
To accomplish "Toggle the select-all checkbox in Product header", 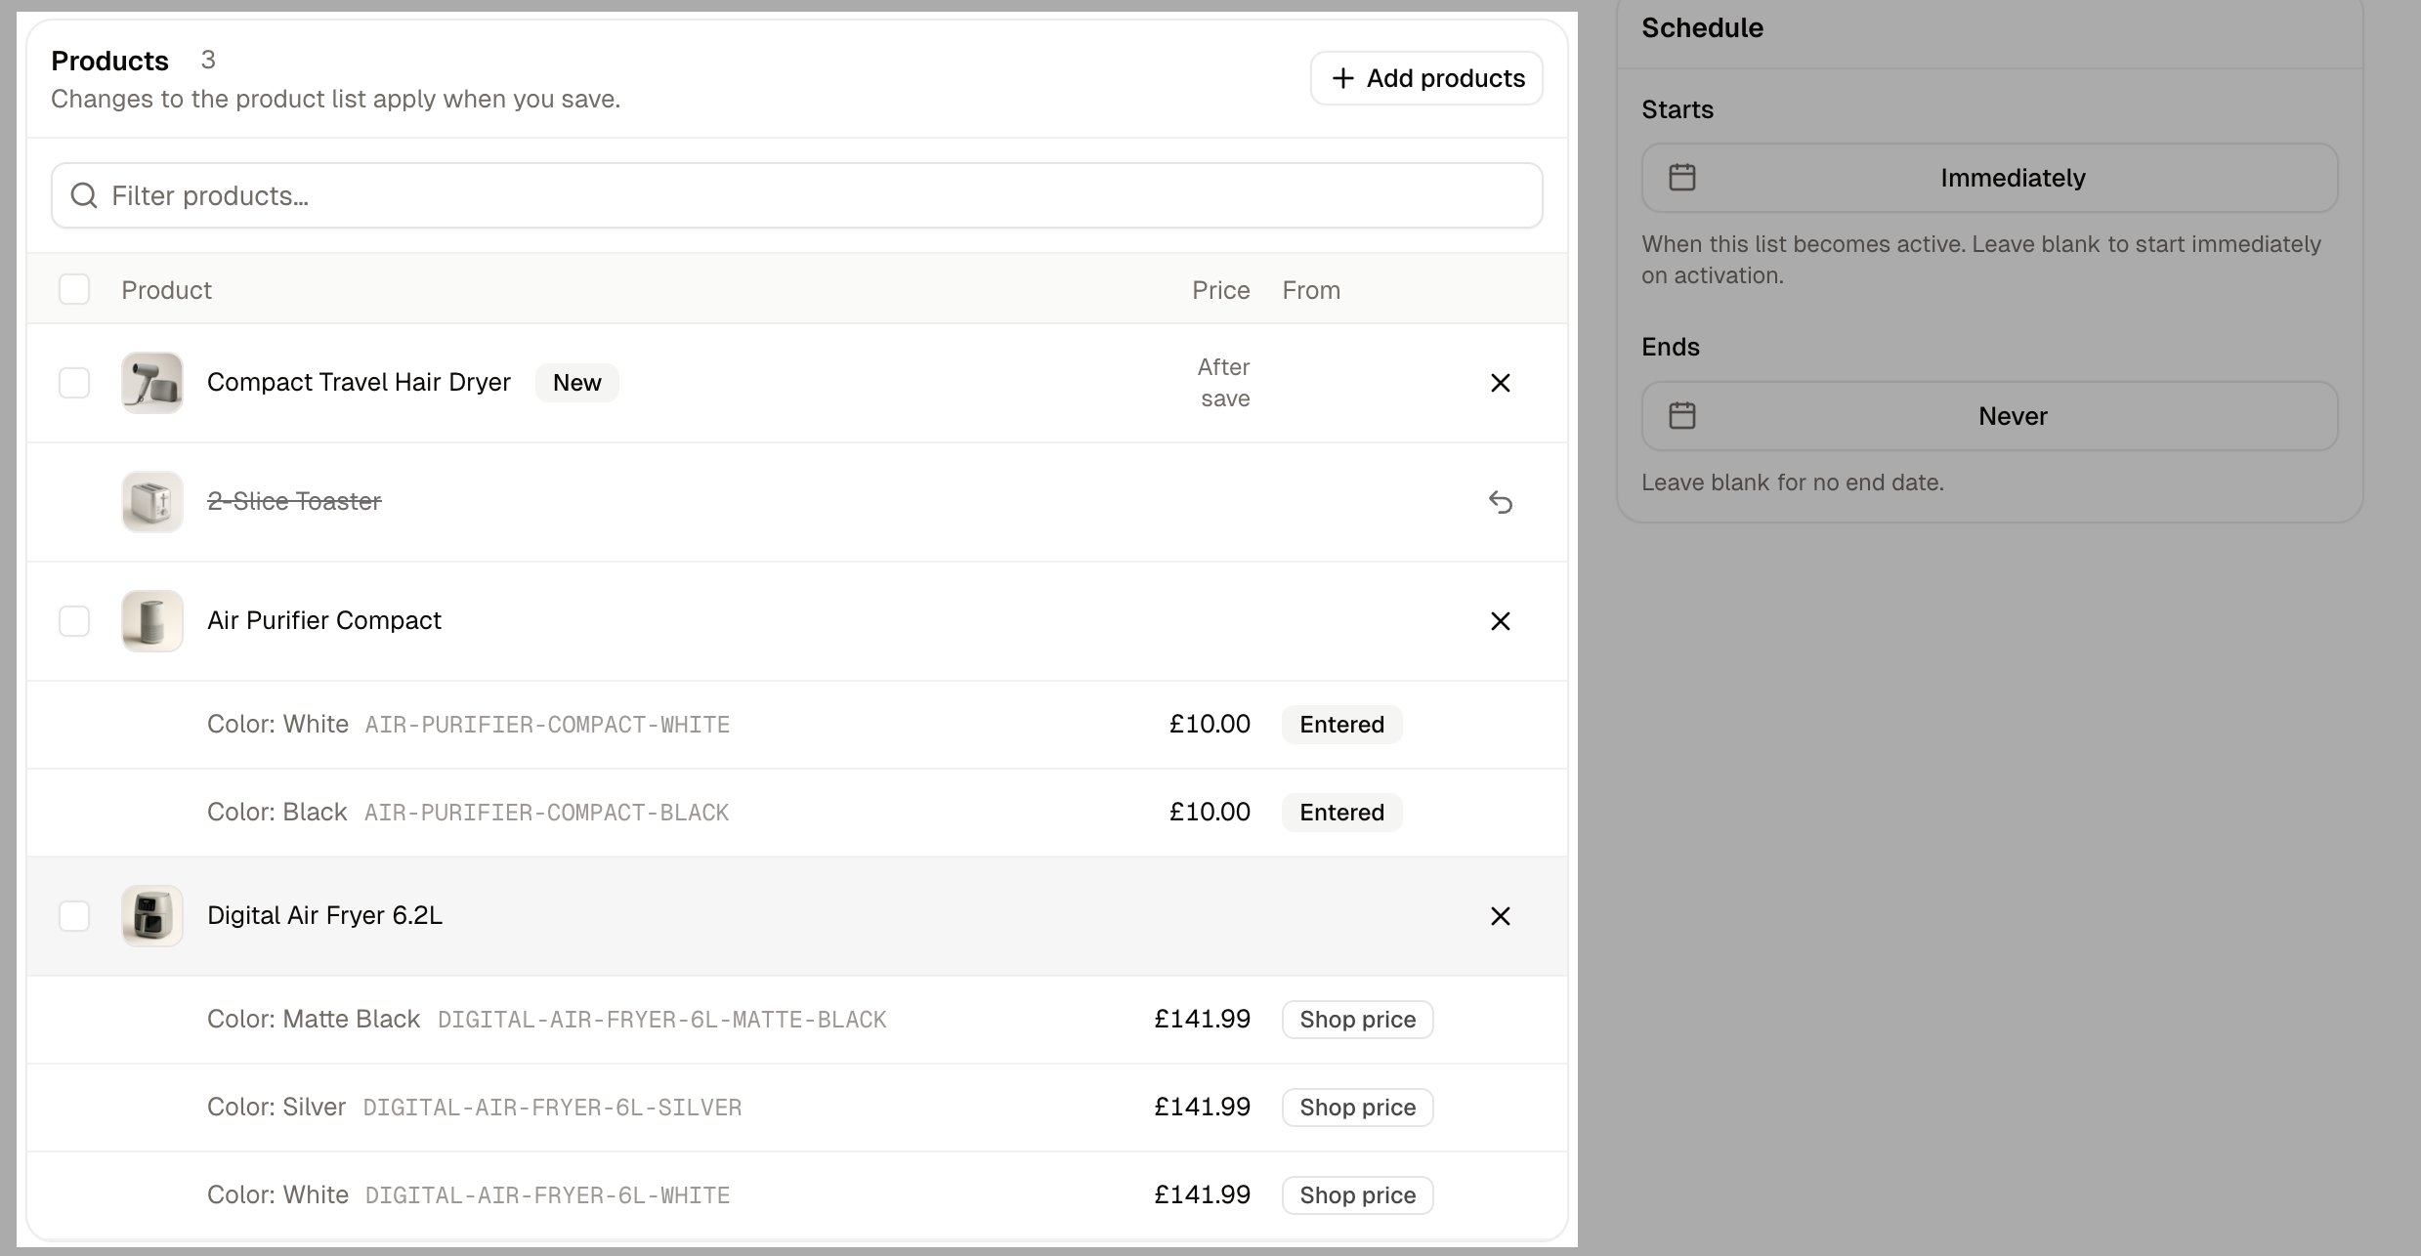I will click(74, 289).
